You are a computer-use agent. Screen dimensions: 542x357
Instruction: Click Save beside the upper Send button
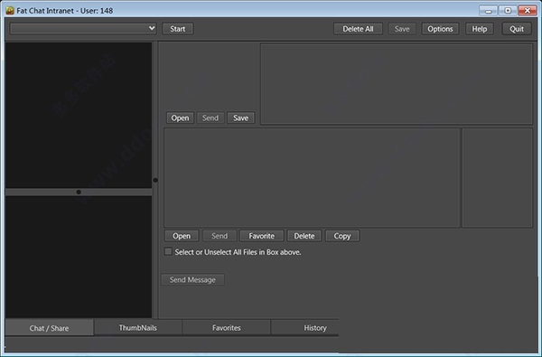point(240,118)
